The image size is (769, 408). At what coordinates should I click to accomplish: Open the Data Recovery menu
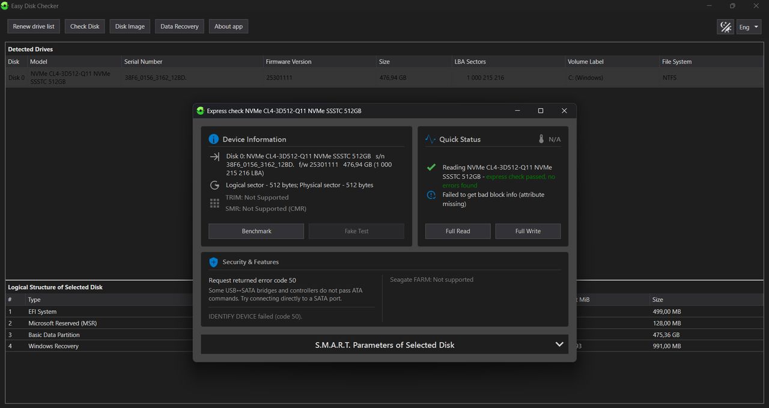[180, 26]
